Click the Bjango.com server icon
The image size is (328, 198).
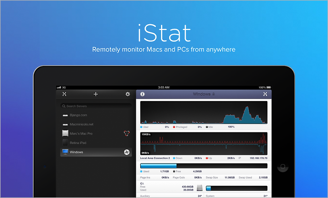click(65, 115)
